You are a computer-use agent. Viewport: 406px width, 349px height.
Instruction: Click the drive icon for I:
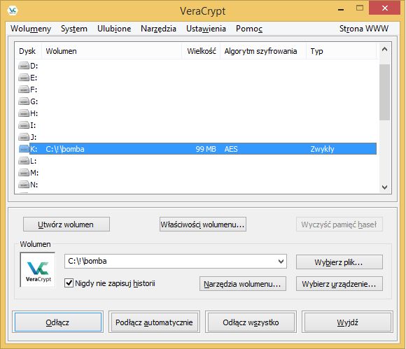coord(24,125)
